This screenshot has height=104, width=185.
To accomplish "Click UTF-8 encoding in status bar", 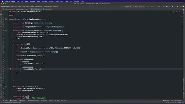I will (x=174, y=103).
